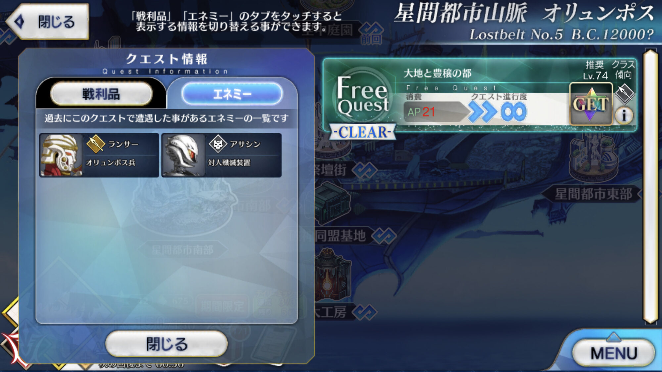This screenshot has width=662, height=372.
Task: Click the gold Lancer class icon
Action: pos(96,144)
